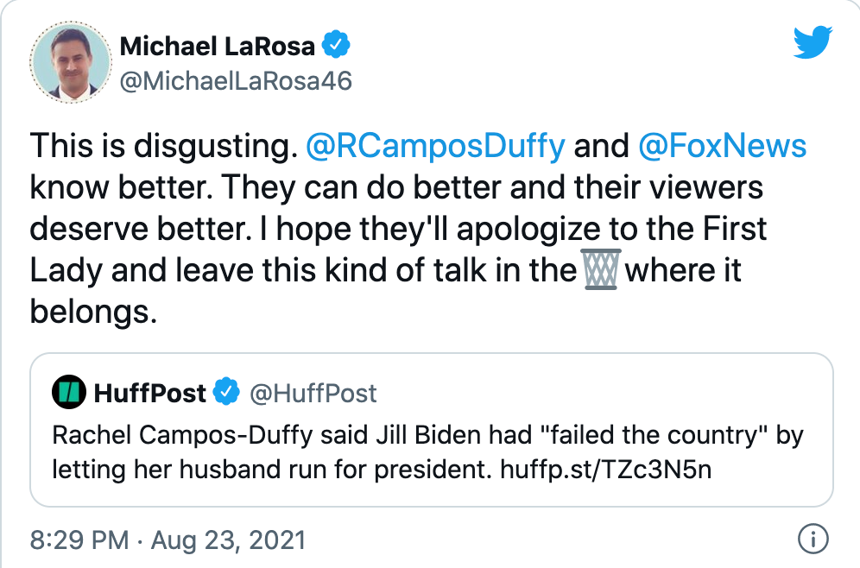The width and height of the screenshot is (860, 568).
Task: Click the Aug 23, 2021 date
Action: [228, 540]
